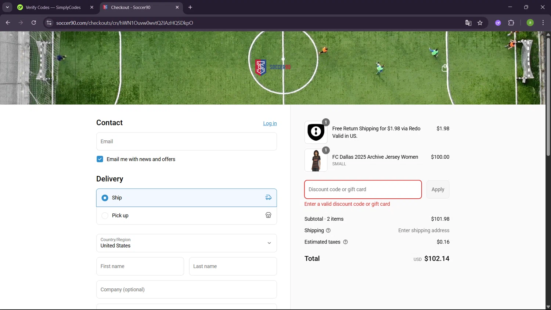Focus the Company (optional) field
Image resolution: width=551 pixels, height=310 pixels.
(x=187, y=289)
